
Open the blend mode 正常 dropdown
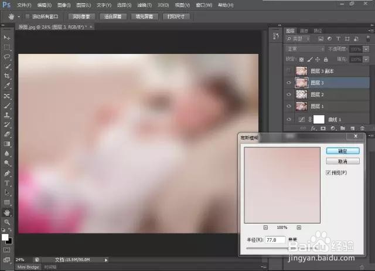click(x=305, y=49)
